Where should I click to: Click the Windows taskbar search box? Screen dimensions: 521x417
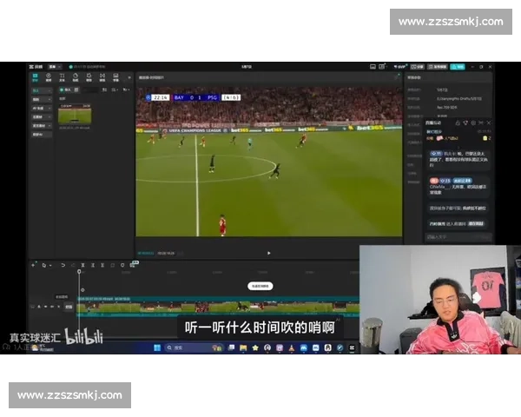(194, 347)
